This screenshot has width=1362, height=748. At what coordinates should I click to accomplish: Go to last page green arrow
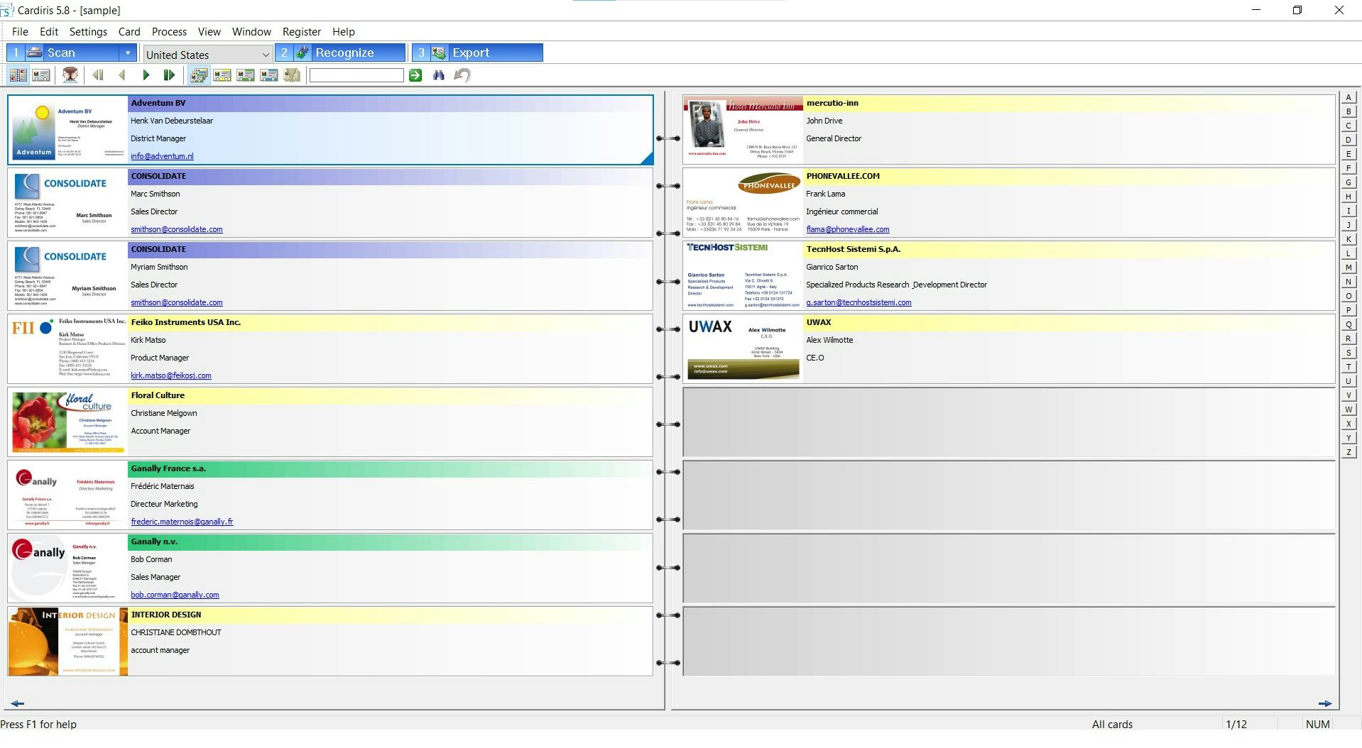click(169, 75)
